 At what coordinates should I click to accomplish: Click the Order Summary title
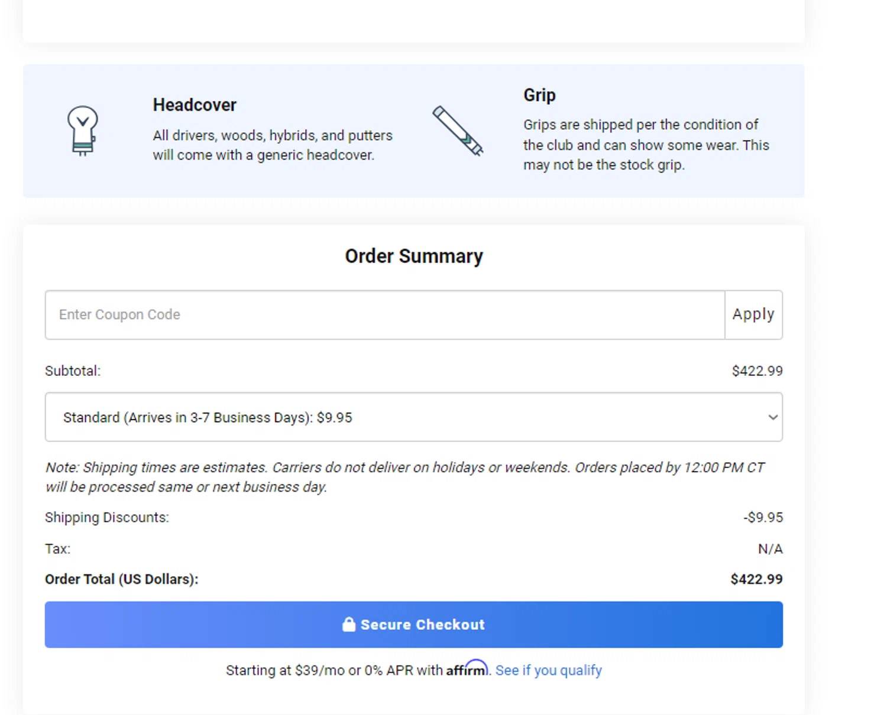(x=414, y=256)
